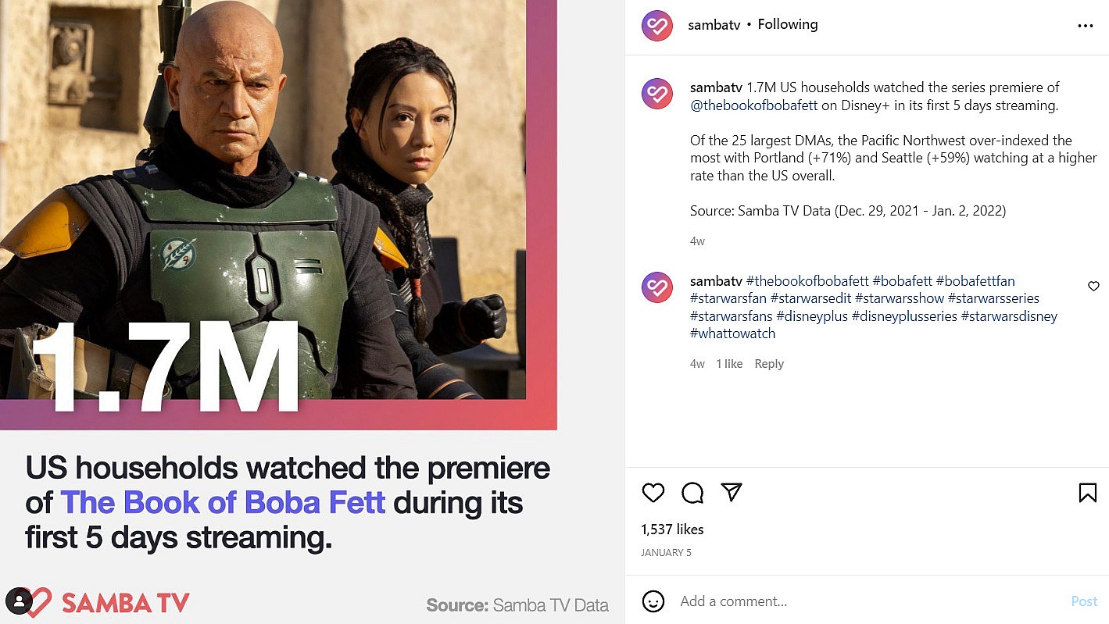Viewport: 1109px width, 624px height.
Task: Click Reply under the hashtag comment
Action: point(769,364)
